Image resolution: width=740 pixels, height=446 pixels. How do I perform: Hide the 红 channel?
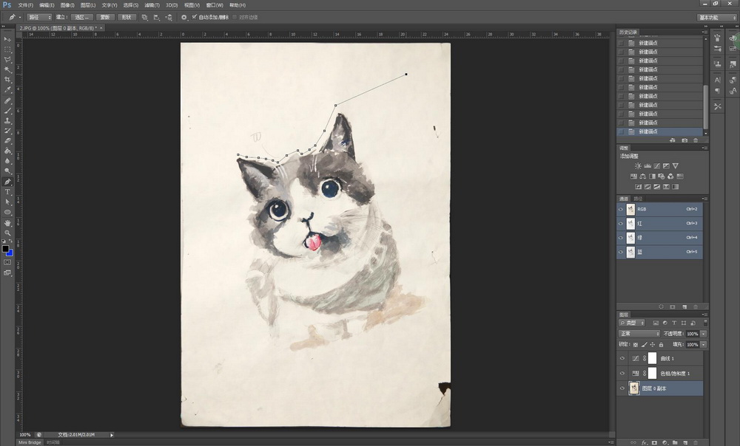[x=621, y=223]
